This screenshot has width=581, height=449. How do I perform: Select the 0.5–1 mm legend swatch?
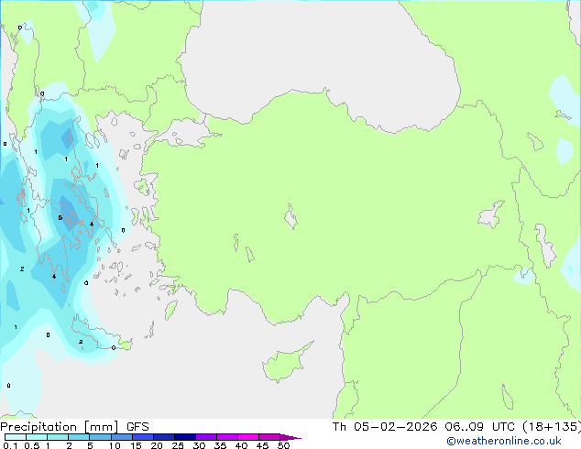[x=37, y=437]
